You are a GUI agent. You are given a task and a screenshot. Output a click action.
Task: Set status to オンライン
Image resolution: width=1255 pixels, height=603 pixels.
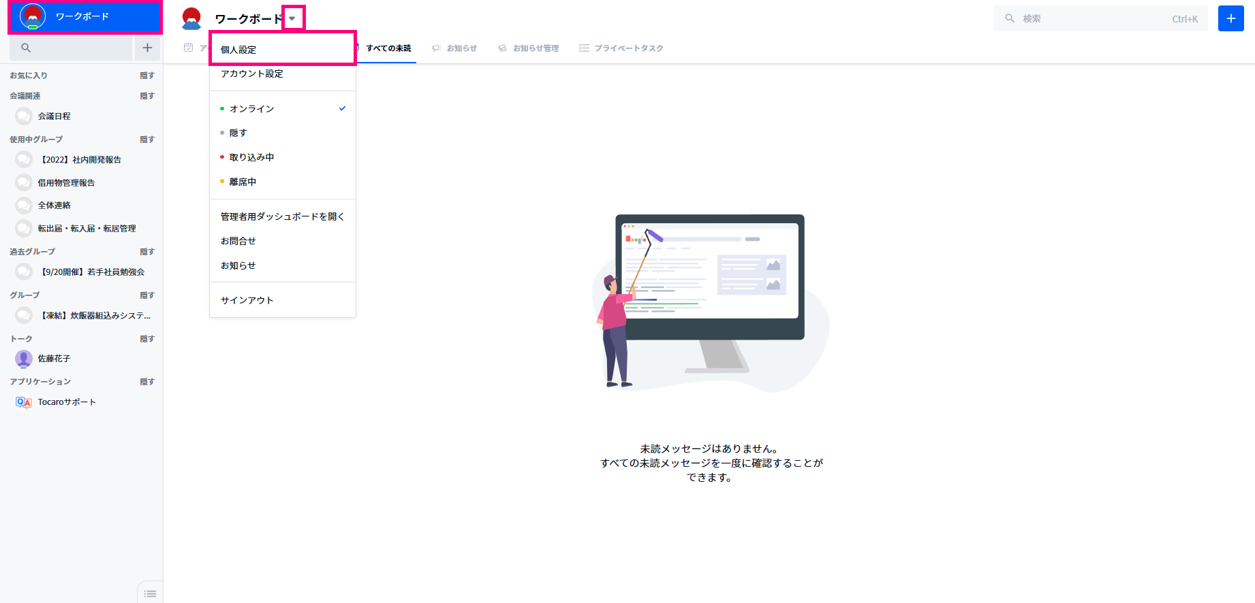[252, 109]
